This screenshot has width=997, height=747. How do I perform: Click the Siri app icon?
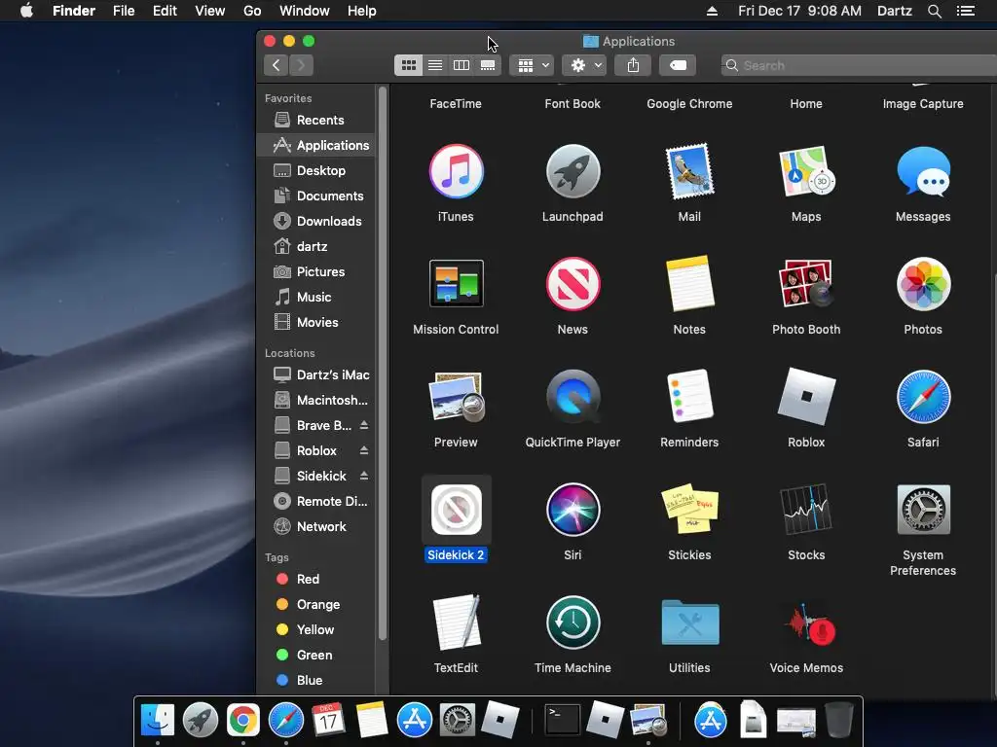click(572, 510)
